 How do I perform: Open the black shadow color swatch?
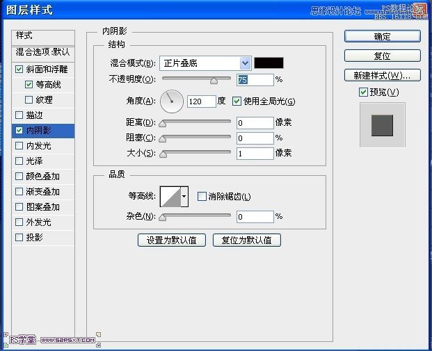click(x=269, y=63)
